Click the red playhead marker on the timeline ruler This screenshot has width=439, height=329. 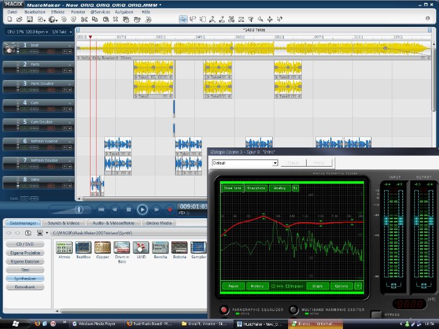tap(91, 37)
